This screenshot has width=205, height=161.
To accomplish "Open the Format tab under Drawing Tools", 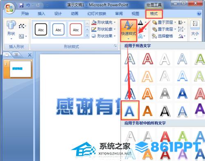I will [x=154, y=14].
